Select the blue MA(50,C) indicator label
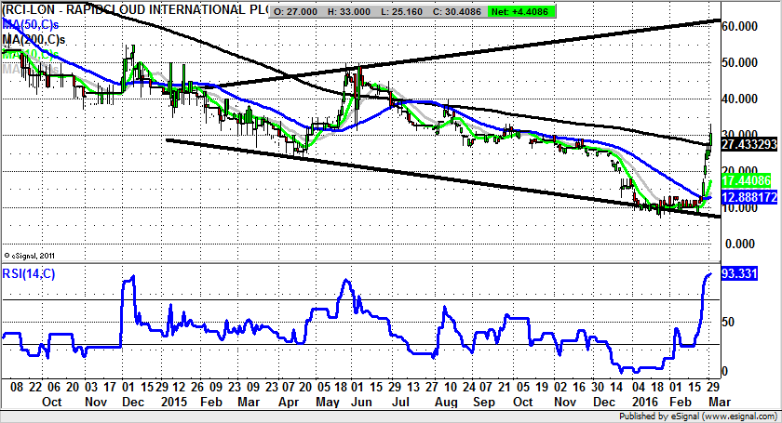Image resolution: width=782 pixels, height=423 pixels. [x=34, y=25]
